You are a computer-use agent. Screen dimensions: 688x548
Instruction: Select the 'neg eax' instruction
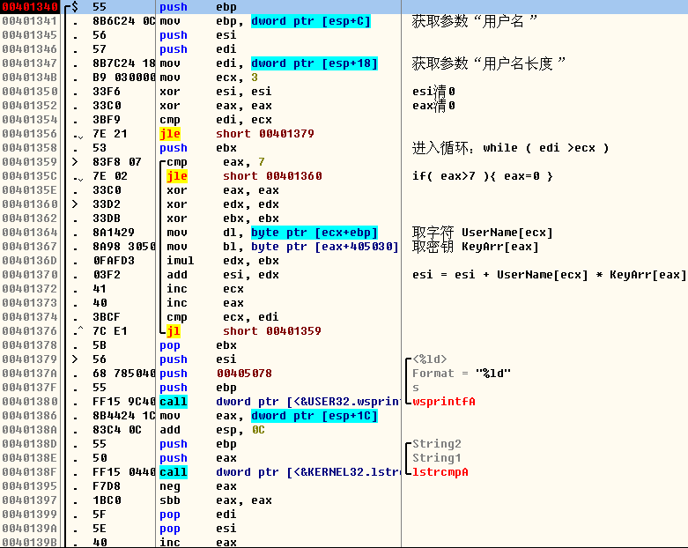tap(198, 486)
